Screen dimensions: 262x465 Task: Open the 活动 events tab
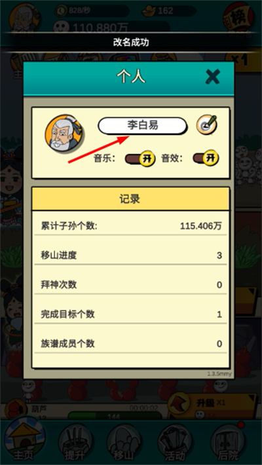click(176, 443)
